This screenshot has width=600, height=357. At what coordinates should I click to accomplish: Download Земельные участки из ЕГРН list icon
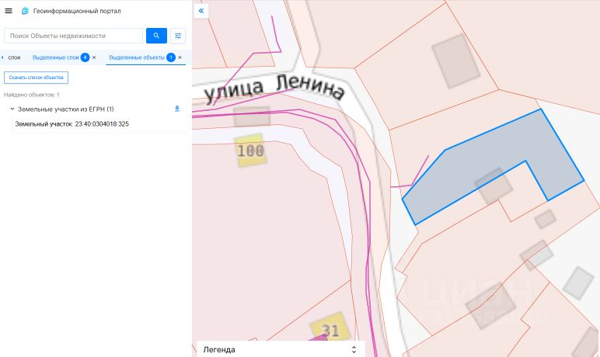177,109
